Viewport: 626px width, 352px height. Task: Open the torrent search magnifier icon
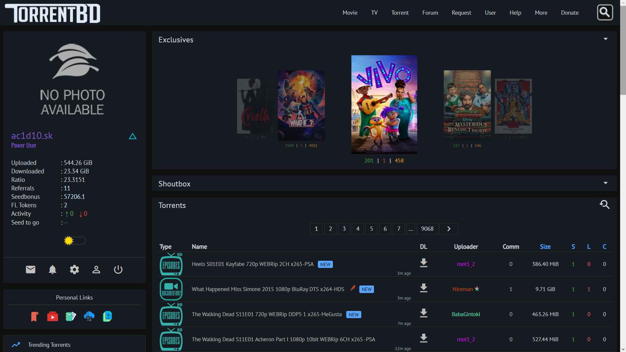pos(605,205)
